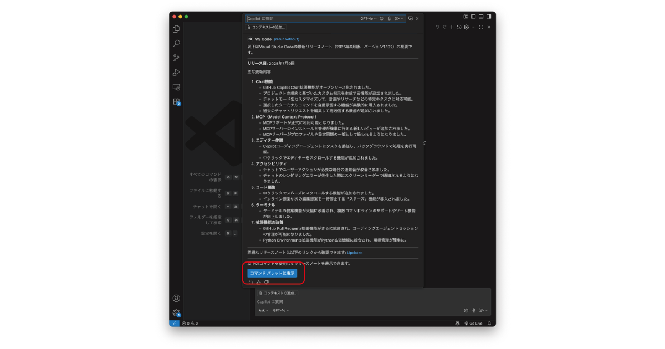Open the Customize Layout control in title bar
Screen dimensions: 665x349
[x=465, y=17]
